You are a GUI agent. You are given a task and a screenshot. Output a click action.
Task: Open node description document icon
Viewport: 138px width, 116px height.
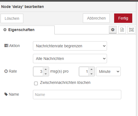click(x=122, y=30)
